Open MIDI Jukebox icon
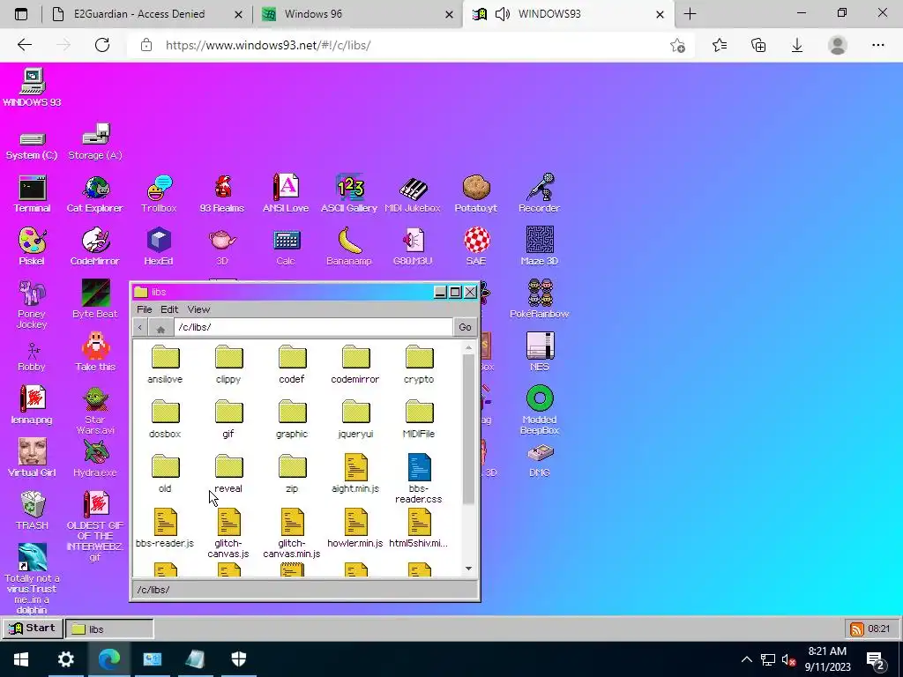Viewport: 903px width, 677px height. pyautogui.click(x=413, y=195)
